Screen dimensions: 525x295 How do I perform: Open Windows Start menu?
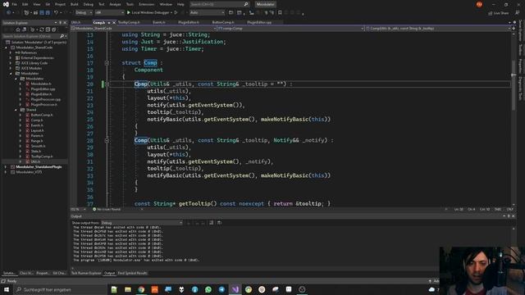coord(7,289)
